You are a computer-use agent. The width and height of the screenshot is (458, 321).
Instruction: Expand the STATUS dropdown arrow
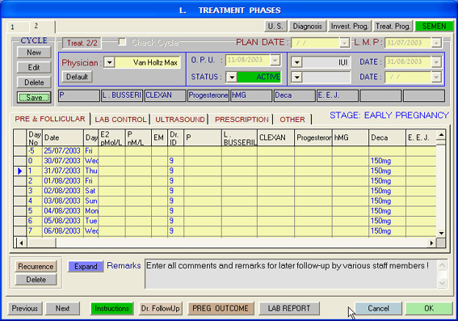click(x=232, y=77)
